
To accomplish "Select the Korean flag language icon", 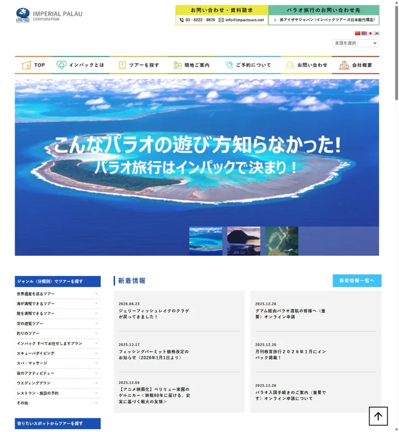I will click(376, 33).
